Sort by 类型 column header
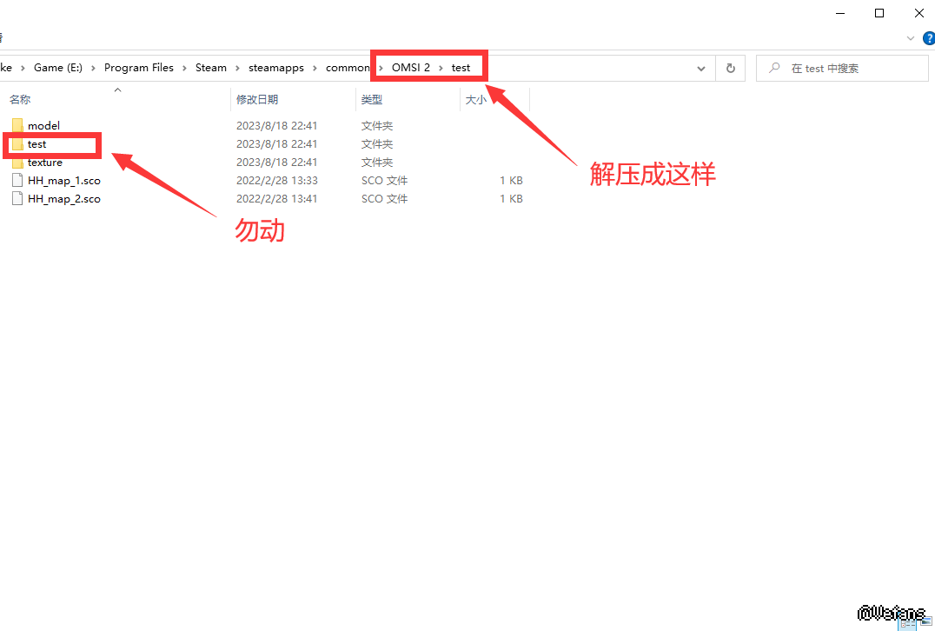 pos(372,100)
